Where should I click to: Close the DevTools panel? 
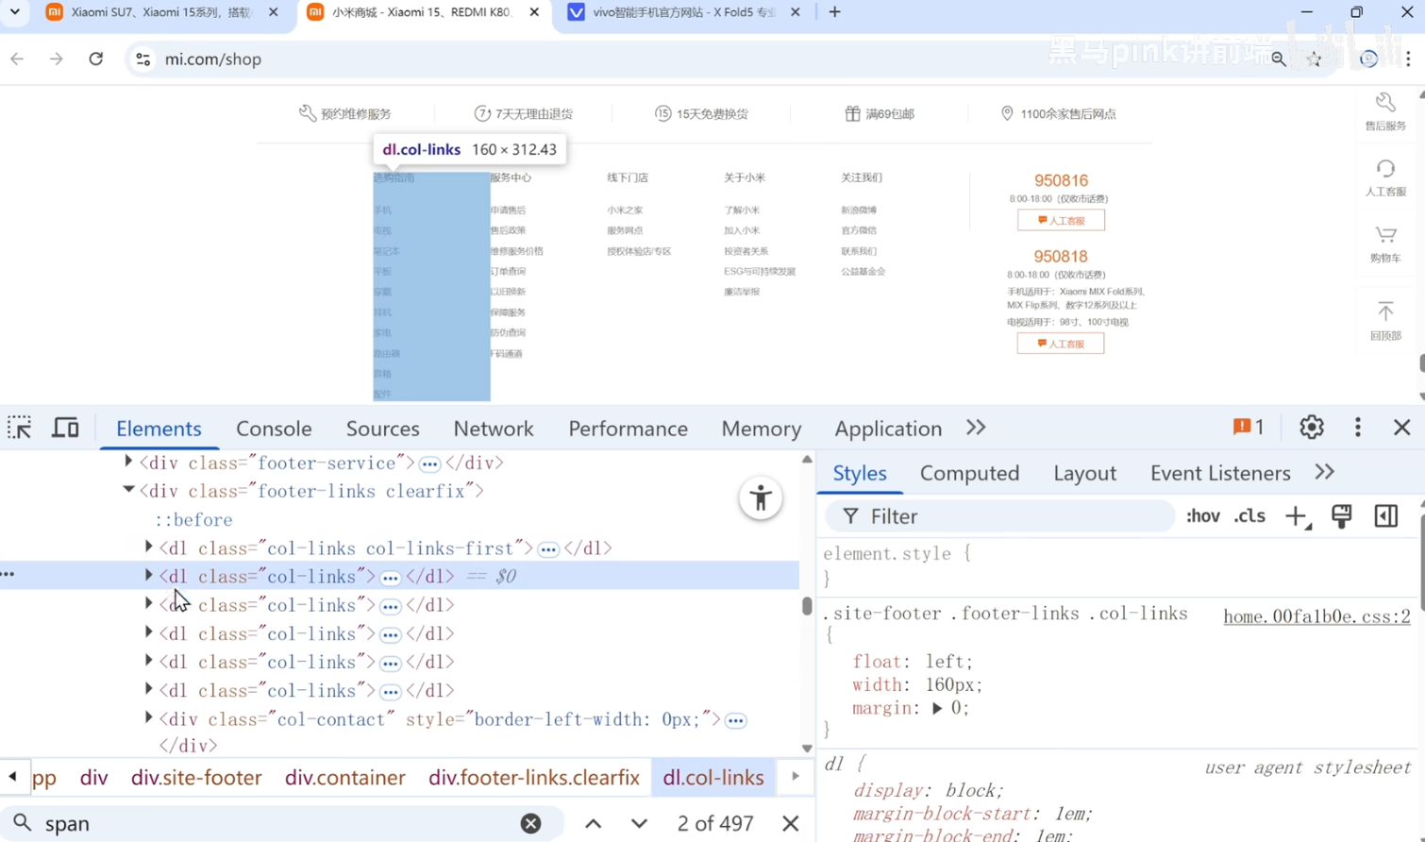(x=1401, y=428)
